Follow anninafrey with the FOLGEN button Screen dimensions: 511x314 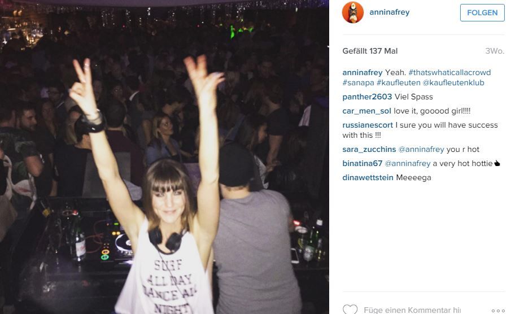[x=482, y=13]
